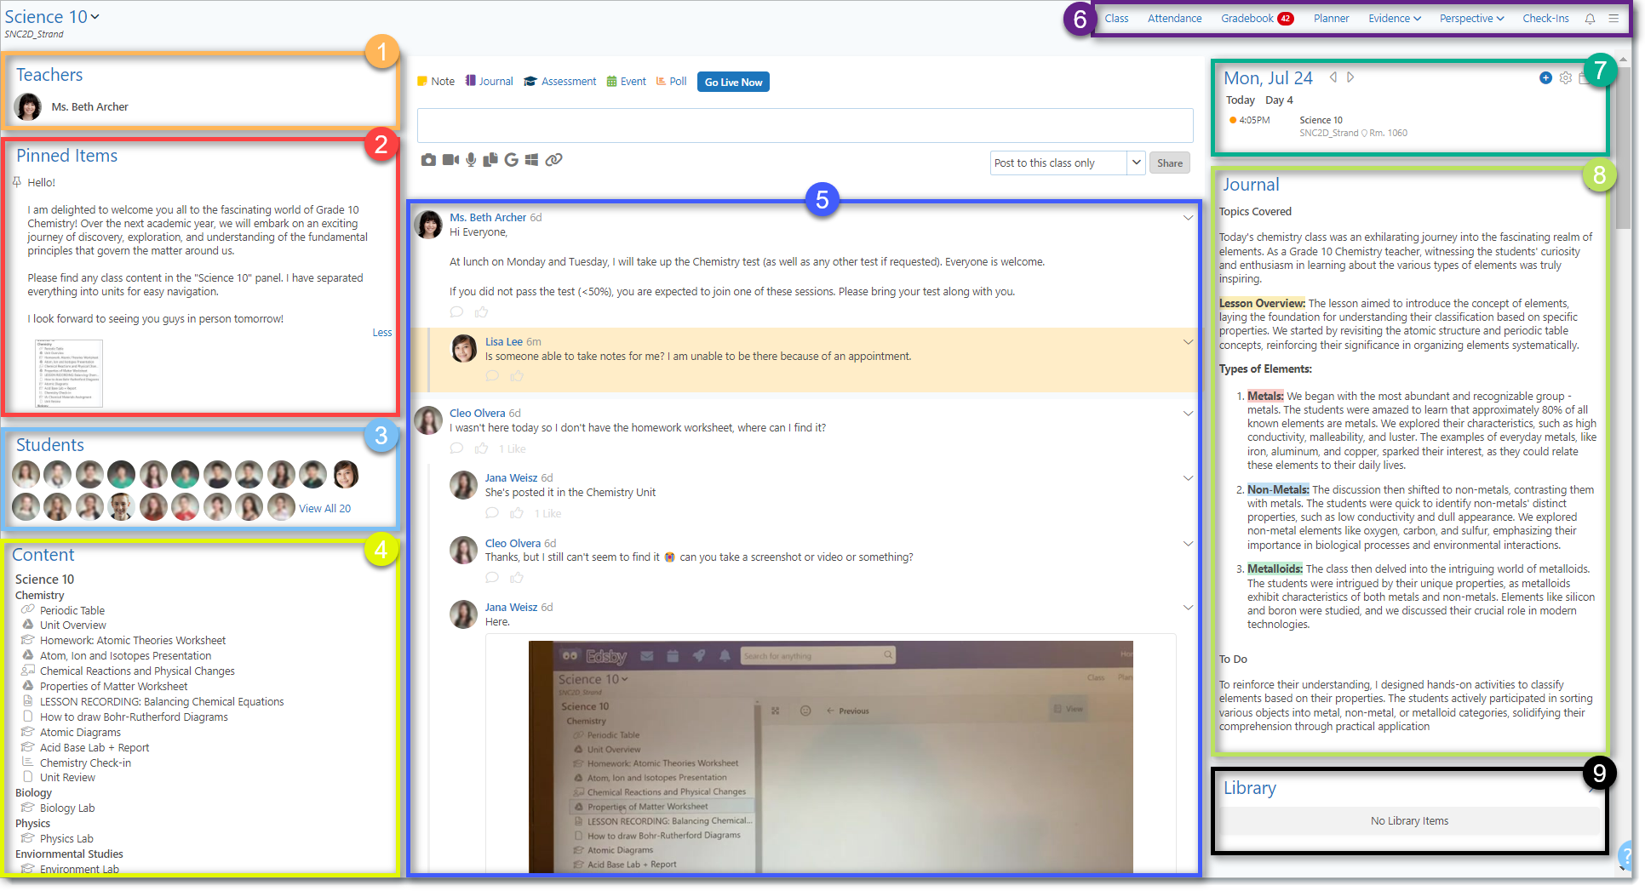Screen dimensions: 1645x891
Task: Start a session with Go Live Now
Action: [x=733, y=82]
